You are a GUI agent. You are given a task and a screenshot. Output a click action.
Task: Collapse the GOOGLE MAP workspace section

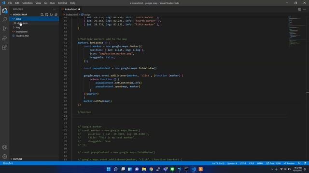click(19, 14)
